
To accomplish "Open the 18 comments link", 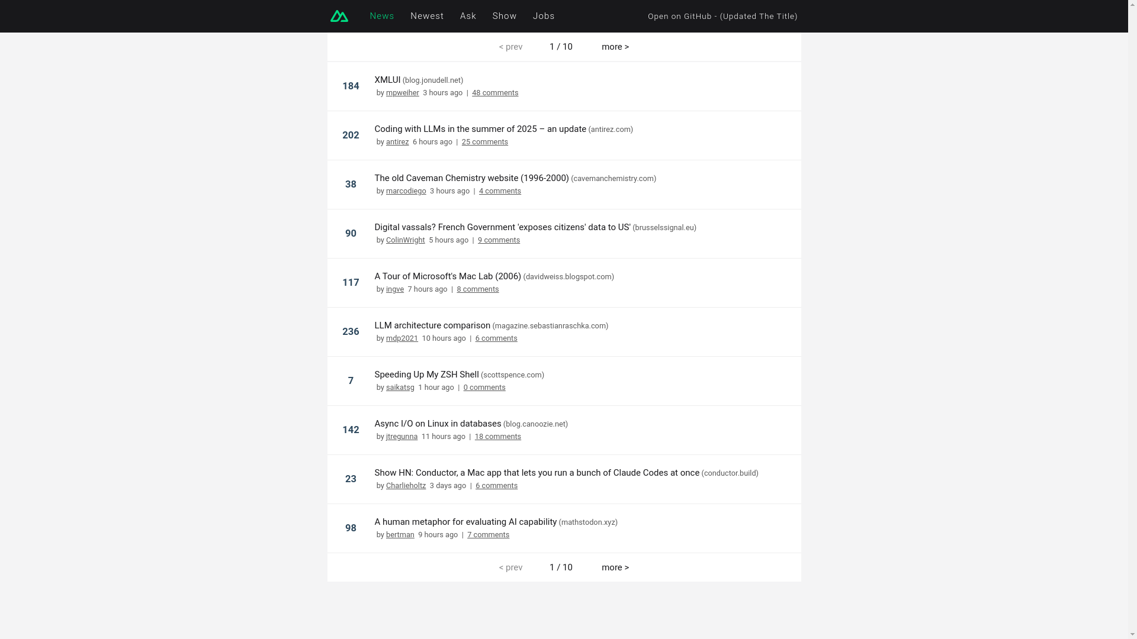I will (498, 437).
